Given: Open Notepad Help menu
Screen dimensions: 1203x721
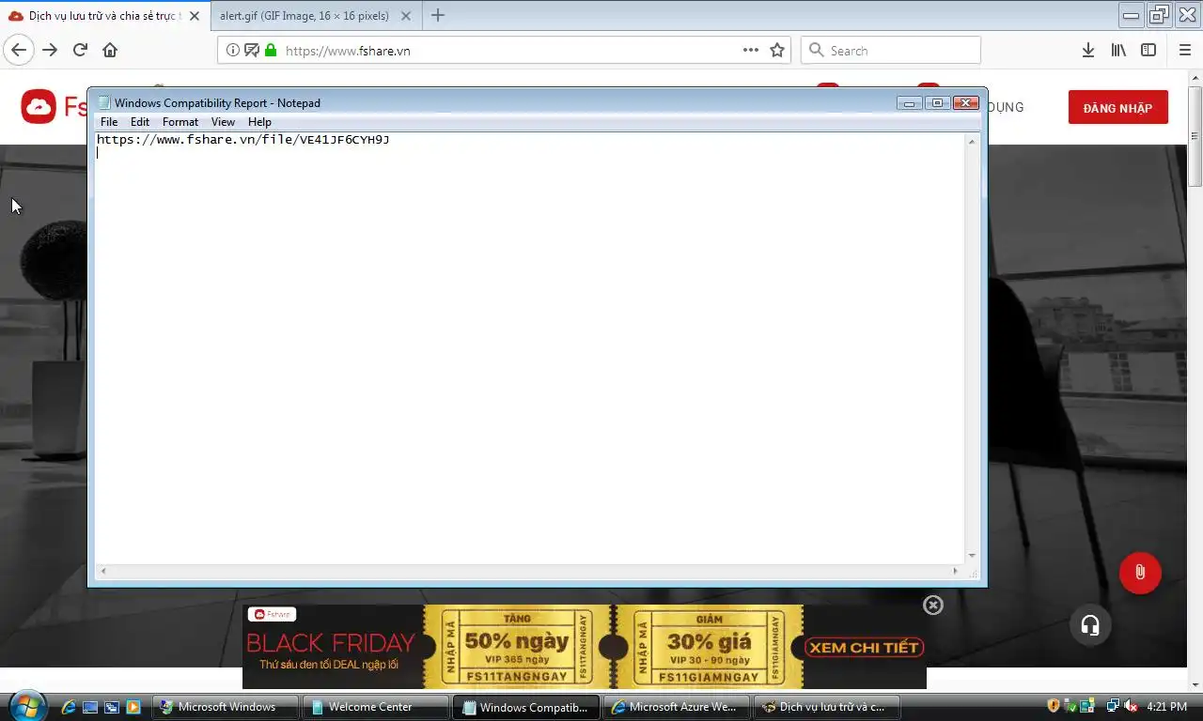Looking at the screenshot, I should click(259, 122).
